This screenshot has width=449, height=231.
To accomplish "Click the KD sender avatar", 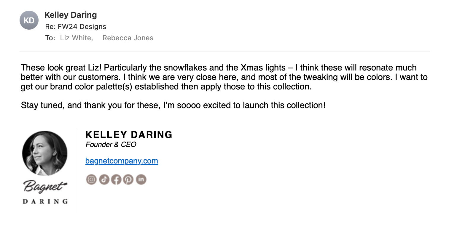I will click(29, 20).
